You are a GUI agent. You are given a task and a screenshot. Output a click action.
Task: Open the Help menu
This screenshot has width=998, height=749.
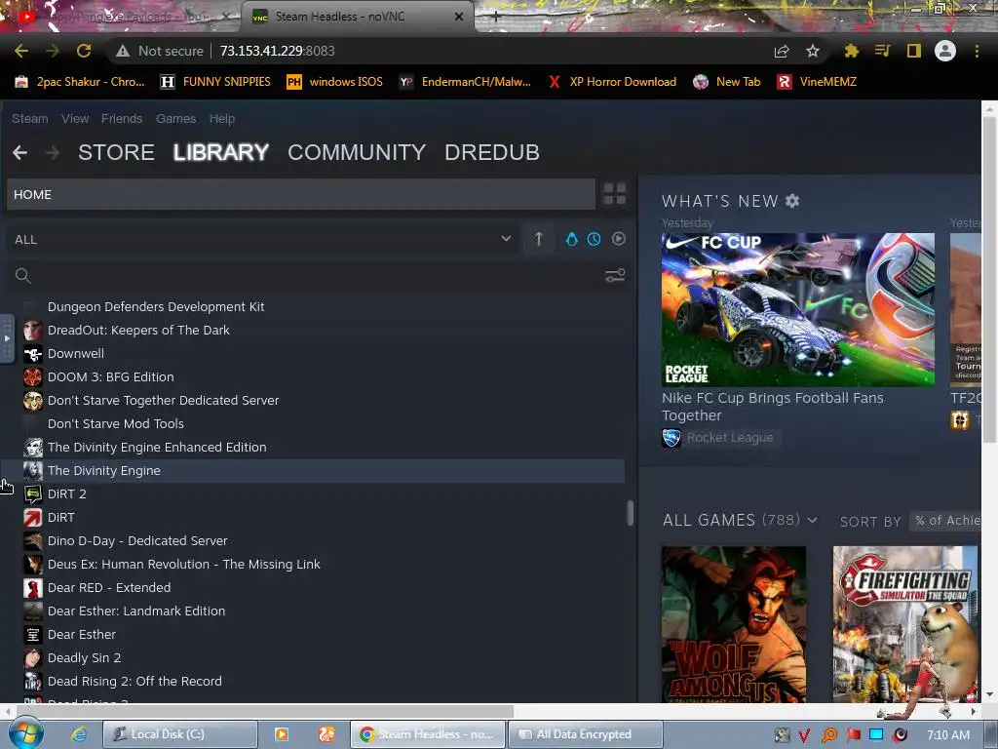(222, 118)
